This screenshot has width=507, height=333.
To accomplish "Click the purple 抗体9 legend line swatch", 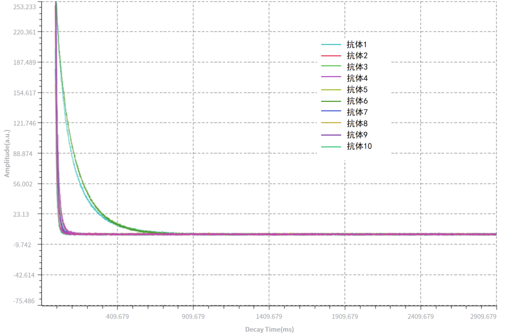I will (331, 135).
